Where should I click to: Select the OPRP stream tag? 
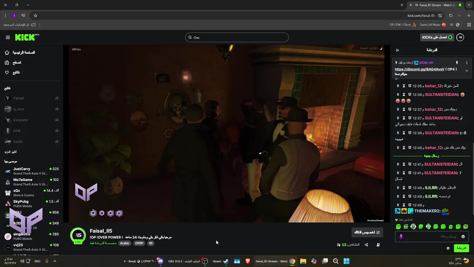point(139,243)
